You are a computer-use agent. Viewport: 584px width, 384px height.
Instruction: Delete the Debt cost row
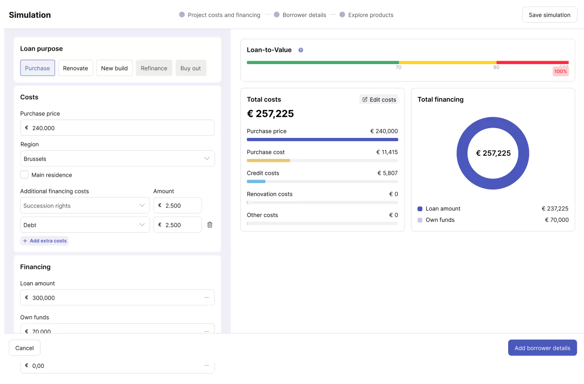click(210, 225)
